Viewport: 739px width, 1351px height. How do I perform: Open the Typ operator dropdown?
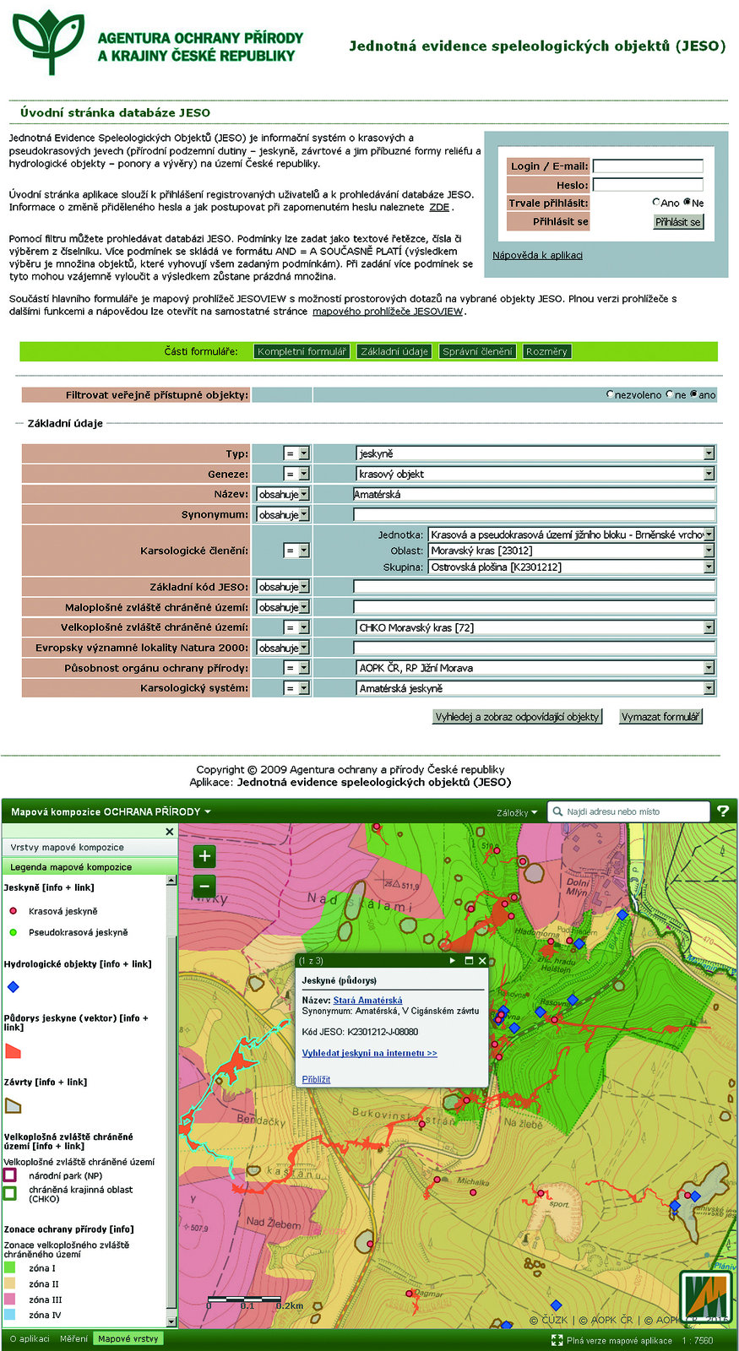point(296,453)
